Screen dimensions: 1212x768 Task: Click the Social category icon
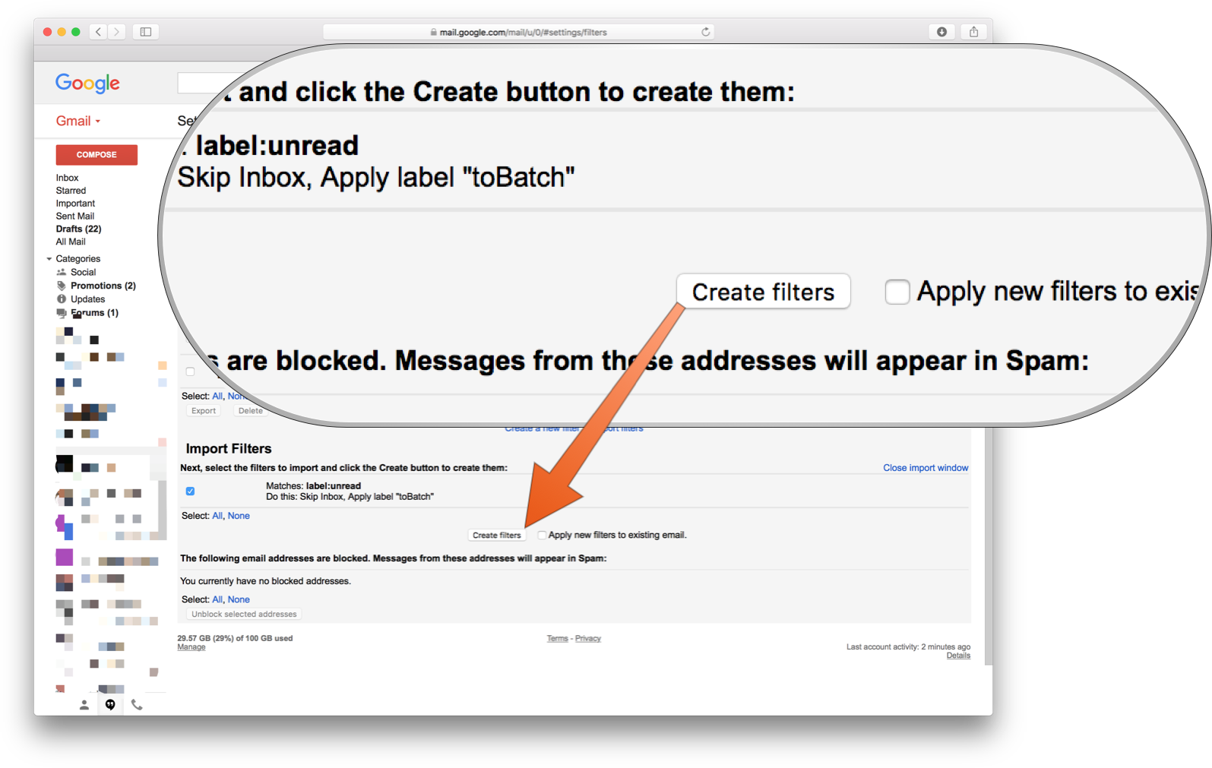coord(62,272)
